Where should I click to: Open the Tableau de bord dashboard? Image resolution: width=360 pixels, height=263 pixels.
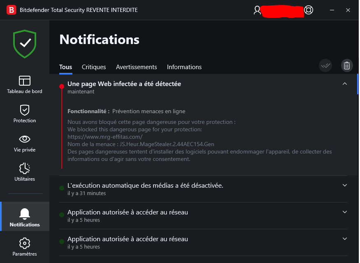(x=25, y=84)
